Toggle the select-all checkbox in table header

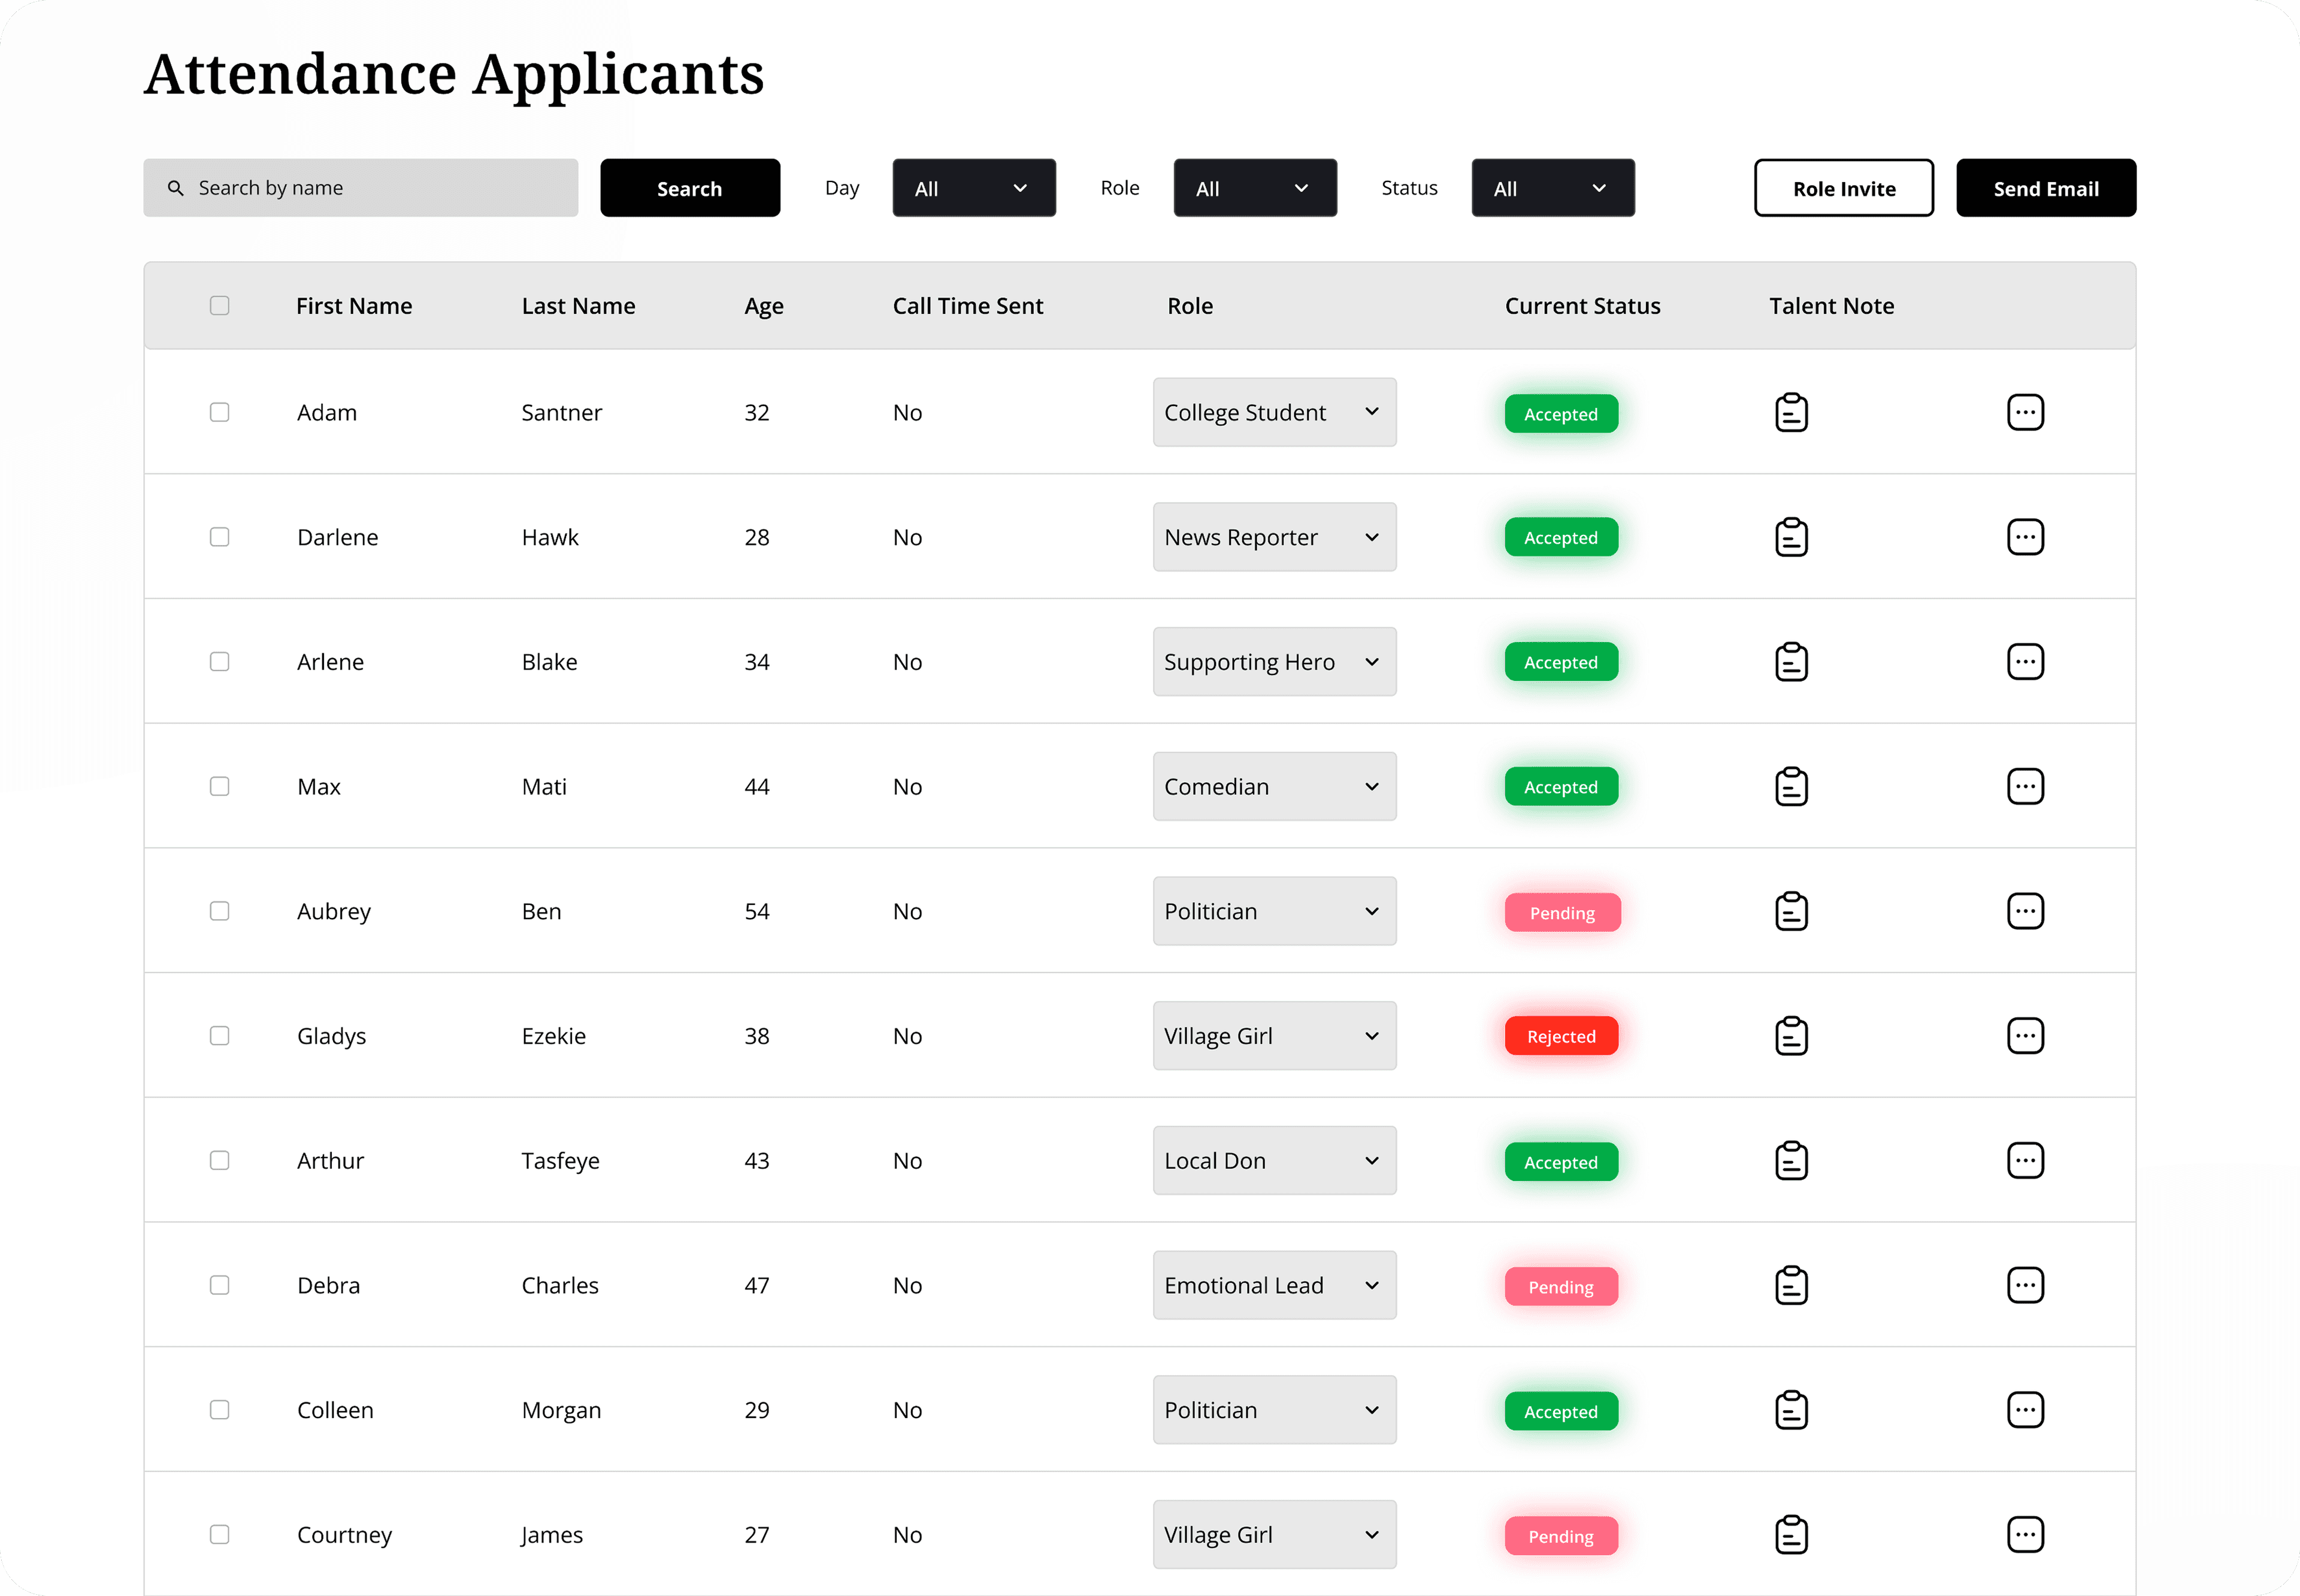pyautogui.click(x=219, y=305)
